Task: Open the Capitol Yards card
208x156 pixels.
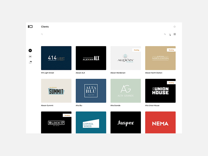Action: coord(91,122)
